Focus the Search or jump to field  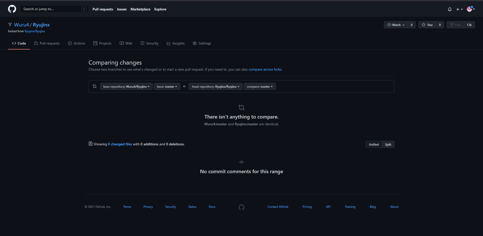pos(54,9)
